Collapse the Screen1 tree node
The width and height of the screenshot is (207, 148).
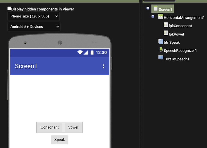point(148,8)
